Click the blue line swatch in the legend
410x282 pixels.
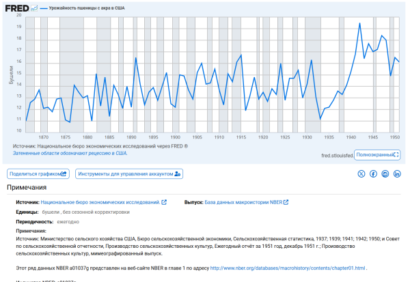43,8
